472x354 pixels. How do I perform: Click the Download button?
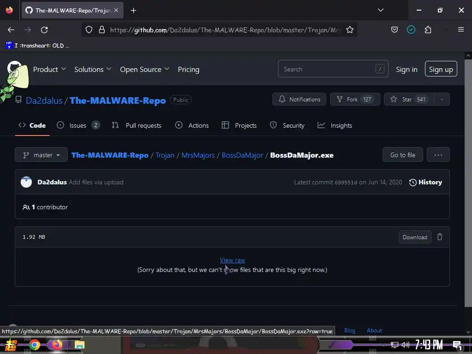coord(415,237)
